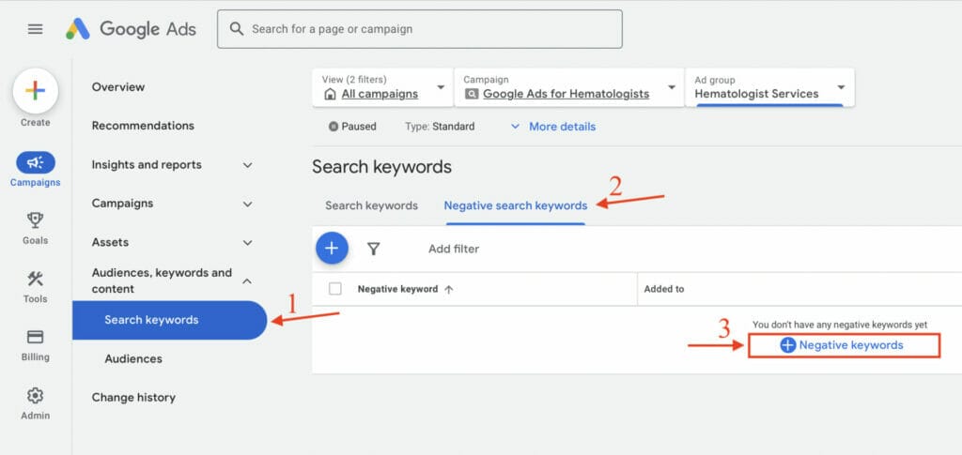The image size is (962, 455).
Task: Click the blue add keyword plus button
Action: click(331, 249)
